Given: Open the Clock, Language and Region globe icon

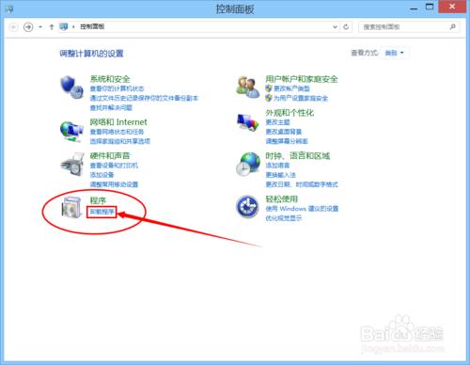Looking at the screenshot, I should click(248, 164).
